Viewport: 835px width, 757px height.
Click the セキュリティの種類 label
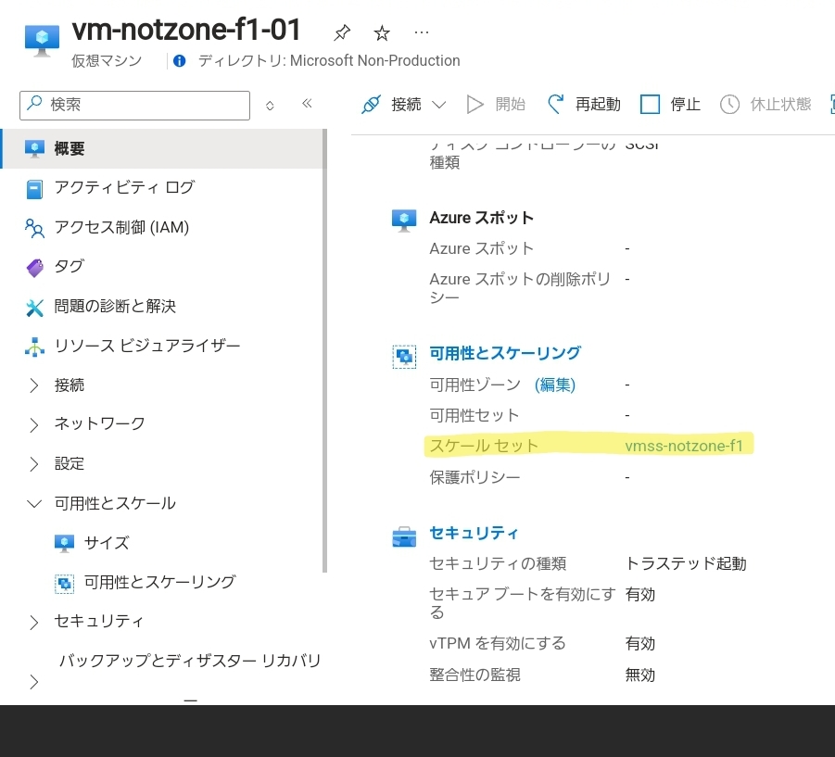498,563
